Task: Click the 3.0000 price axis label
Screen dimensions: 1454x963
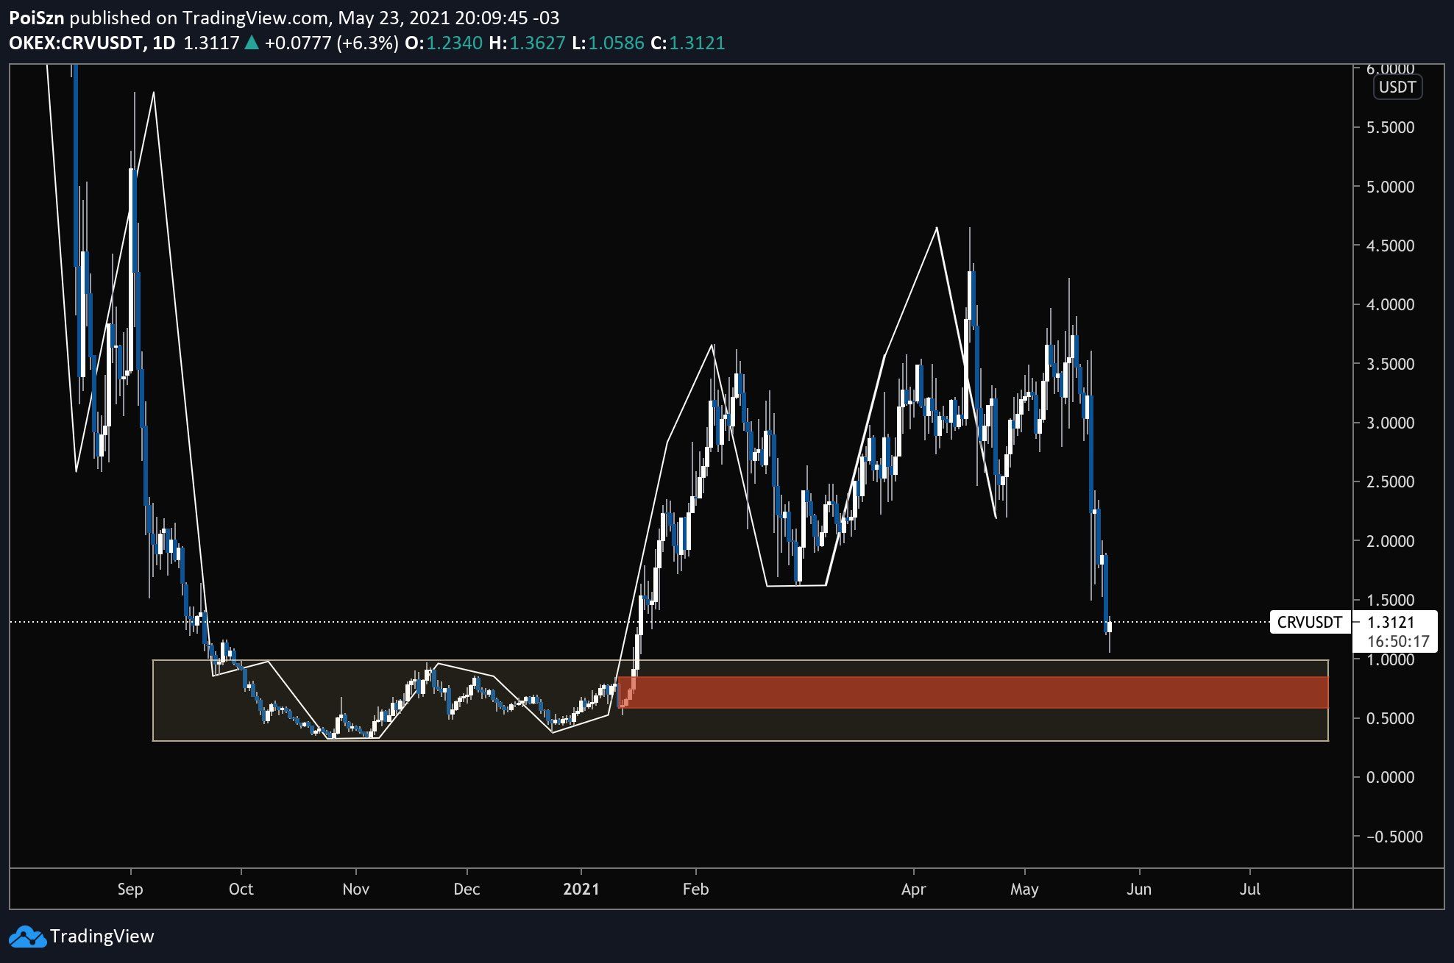Action: (x=1390, y=423)
